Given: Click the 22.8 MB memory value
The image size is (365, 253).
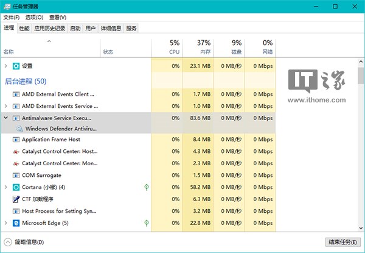Looking at the screenshot, I should pos(200,223).
